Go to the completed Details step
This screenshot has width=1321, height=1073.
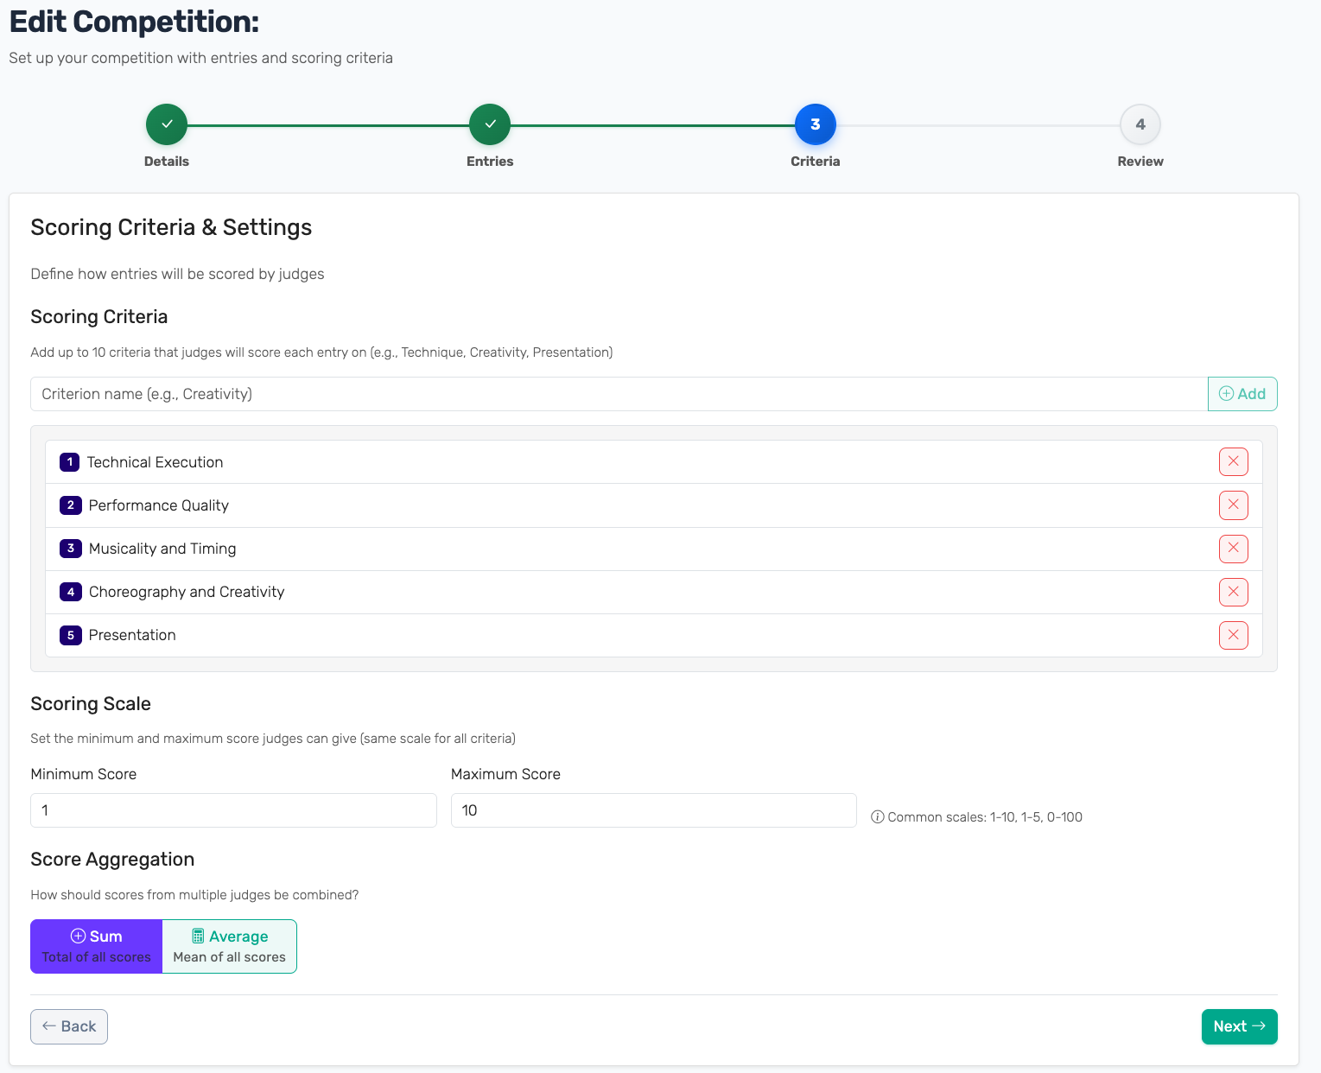[167, 124]
